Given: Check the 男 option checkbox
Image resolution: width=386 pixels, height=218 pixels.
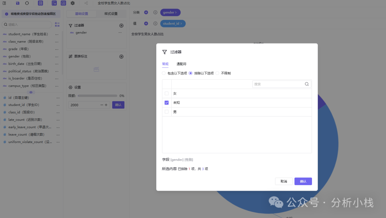Looking at the screenshot, I should 167,112.
